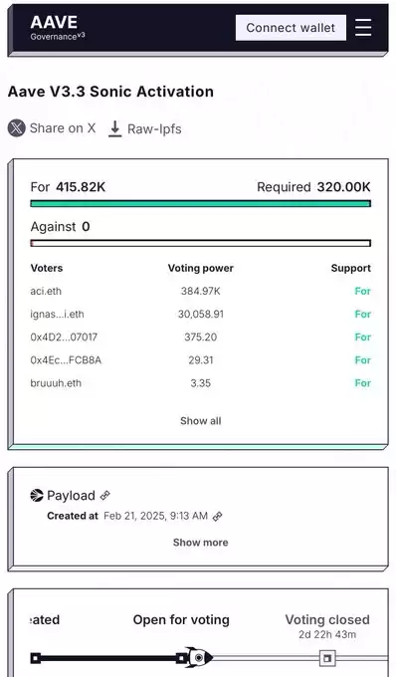
Task: Click the Open for voting timeline marker
Action: [182, 658]
